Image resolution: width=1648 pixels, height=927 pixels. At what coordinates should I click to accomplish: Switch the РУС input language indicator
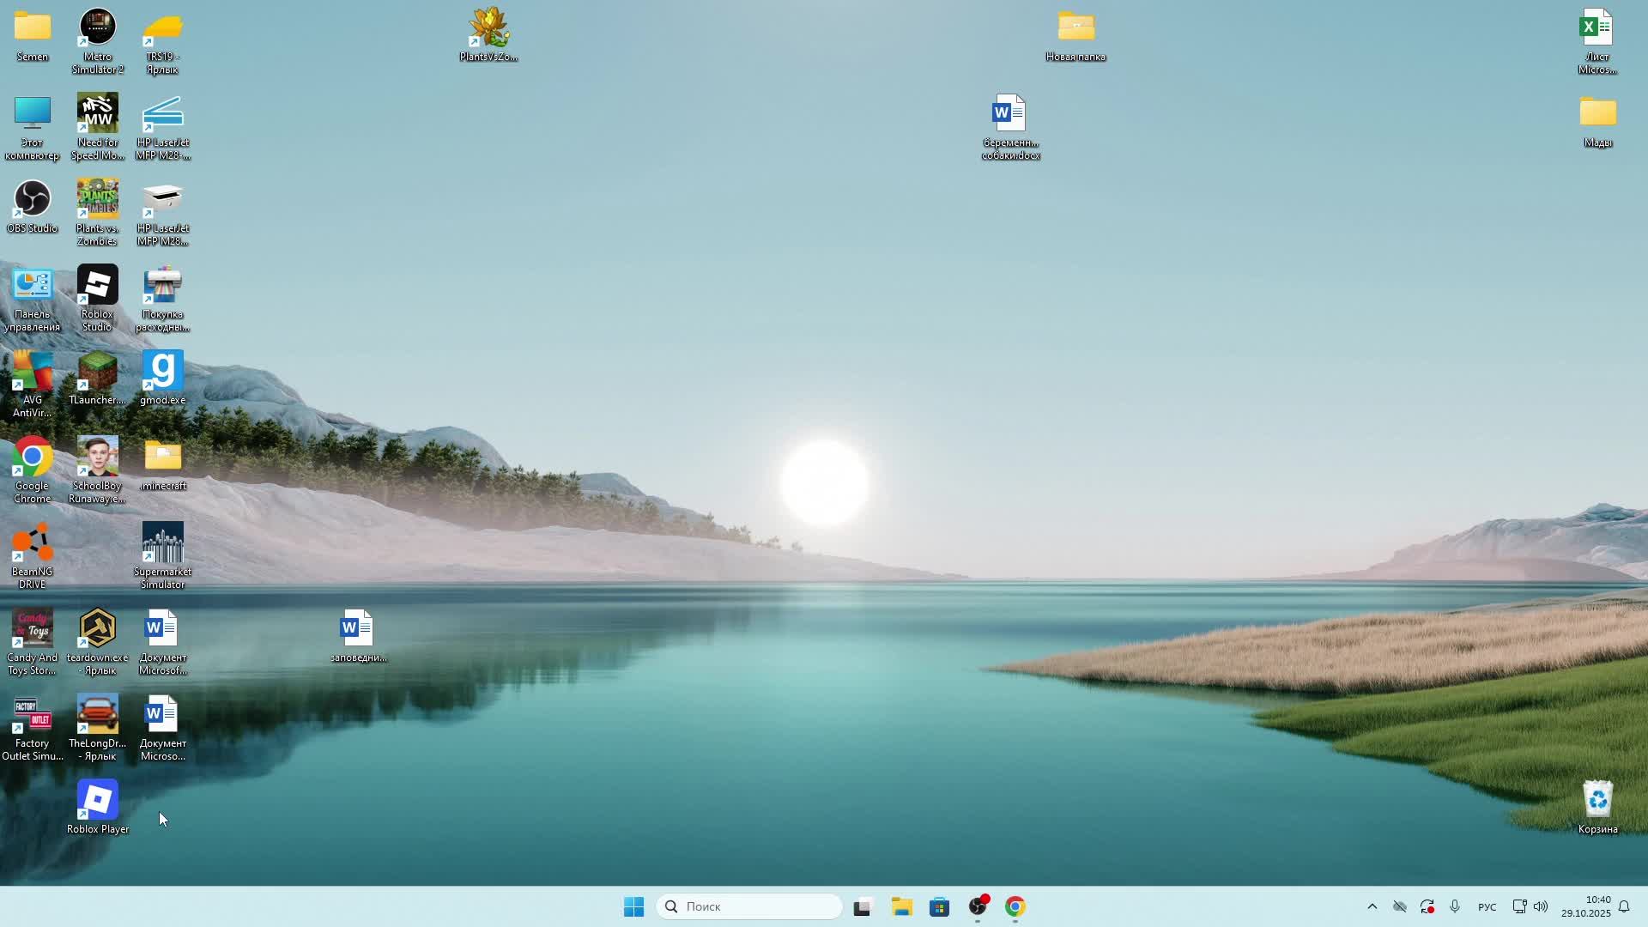1487,907
